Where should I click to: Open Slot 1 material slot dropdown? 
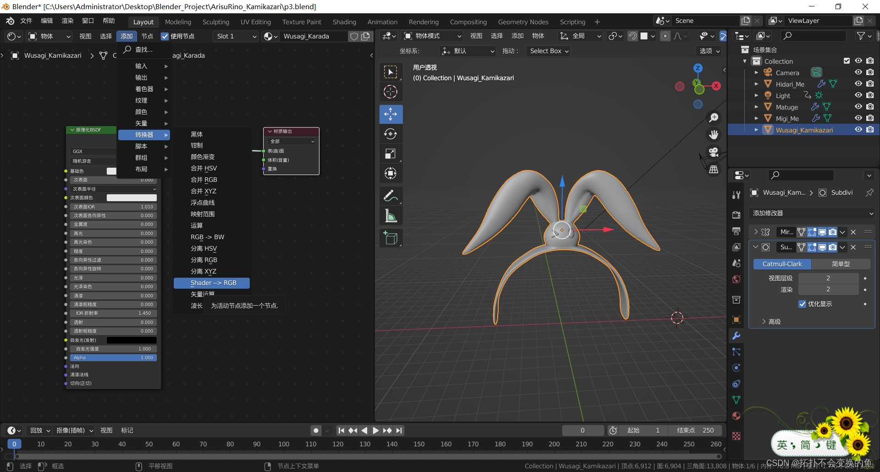coord(236,36)
